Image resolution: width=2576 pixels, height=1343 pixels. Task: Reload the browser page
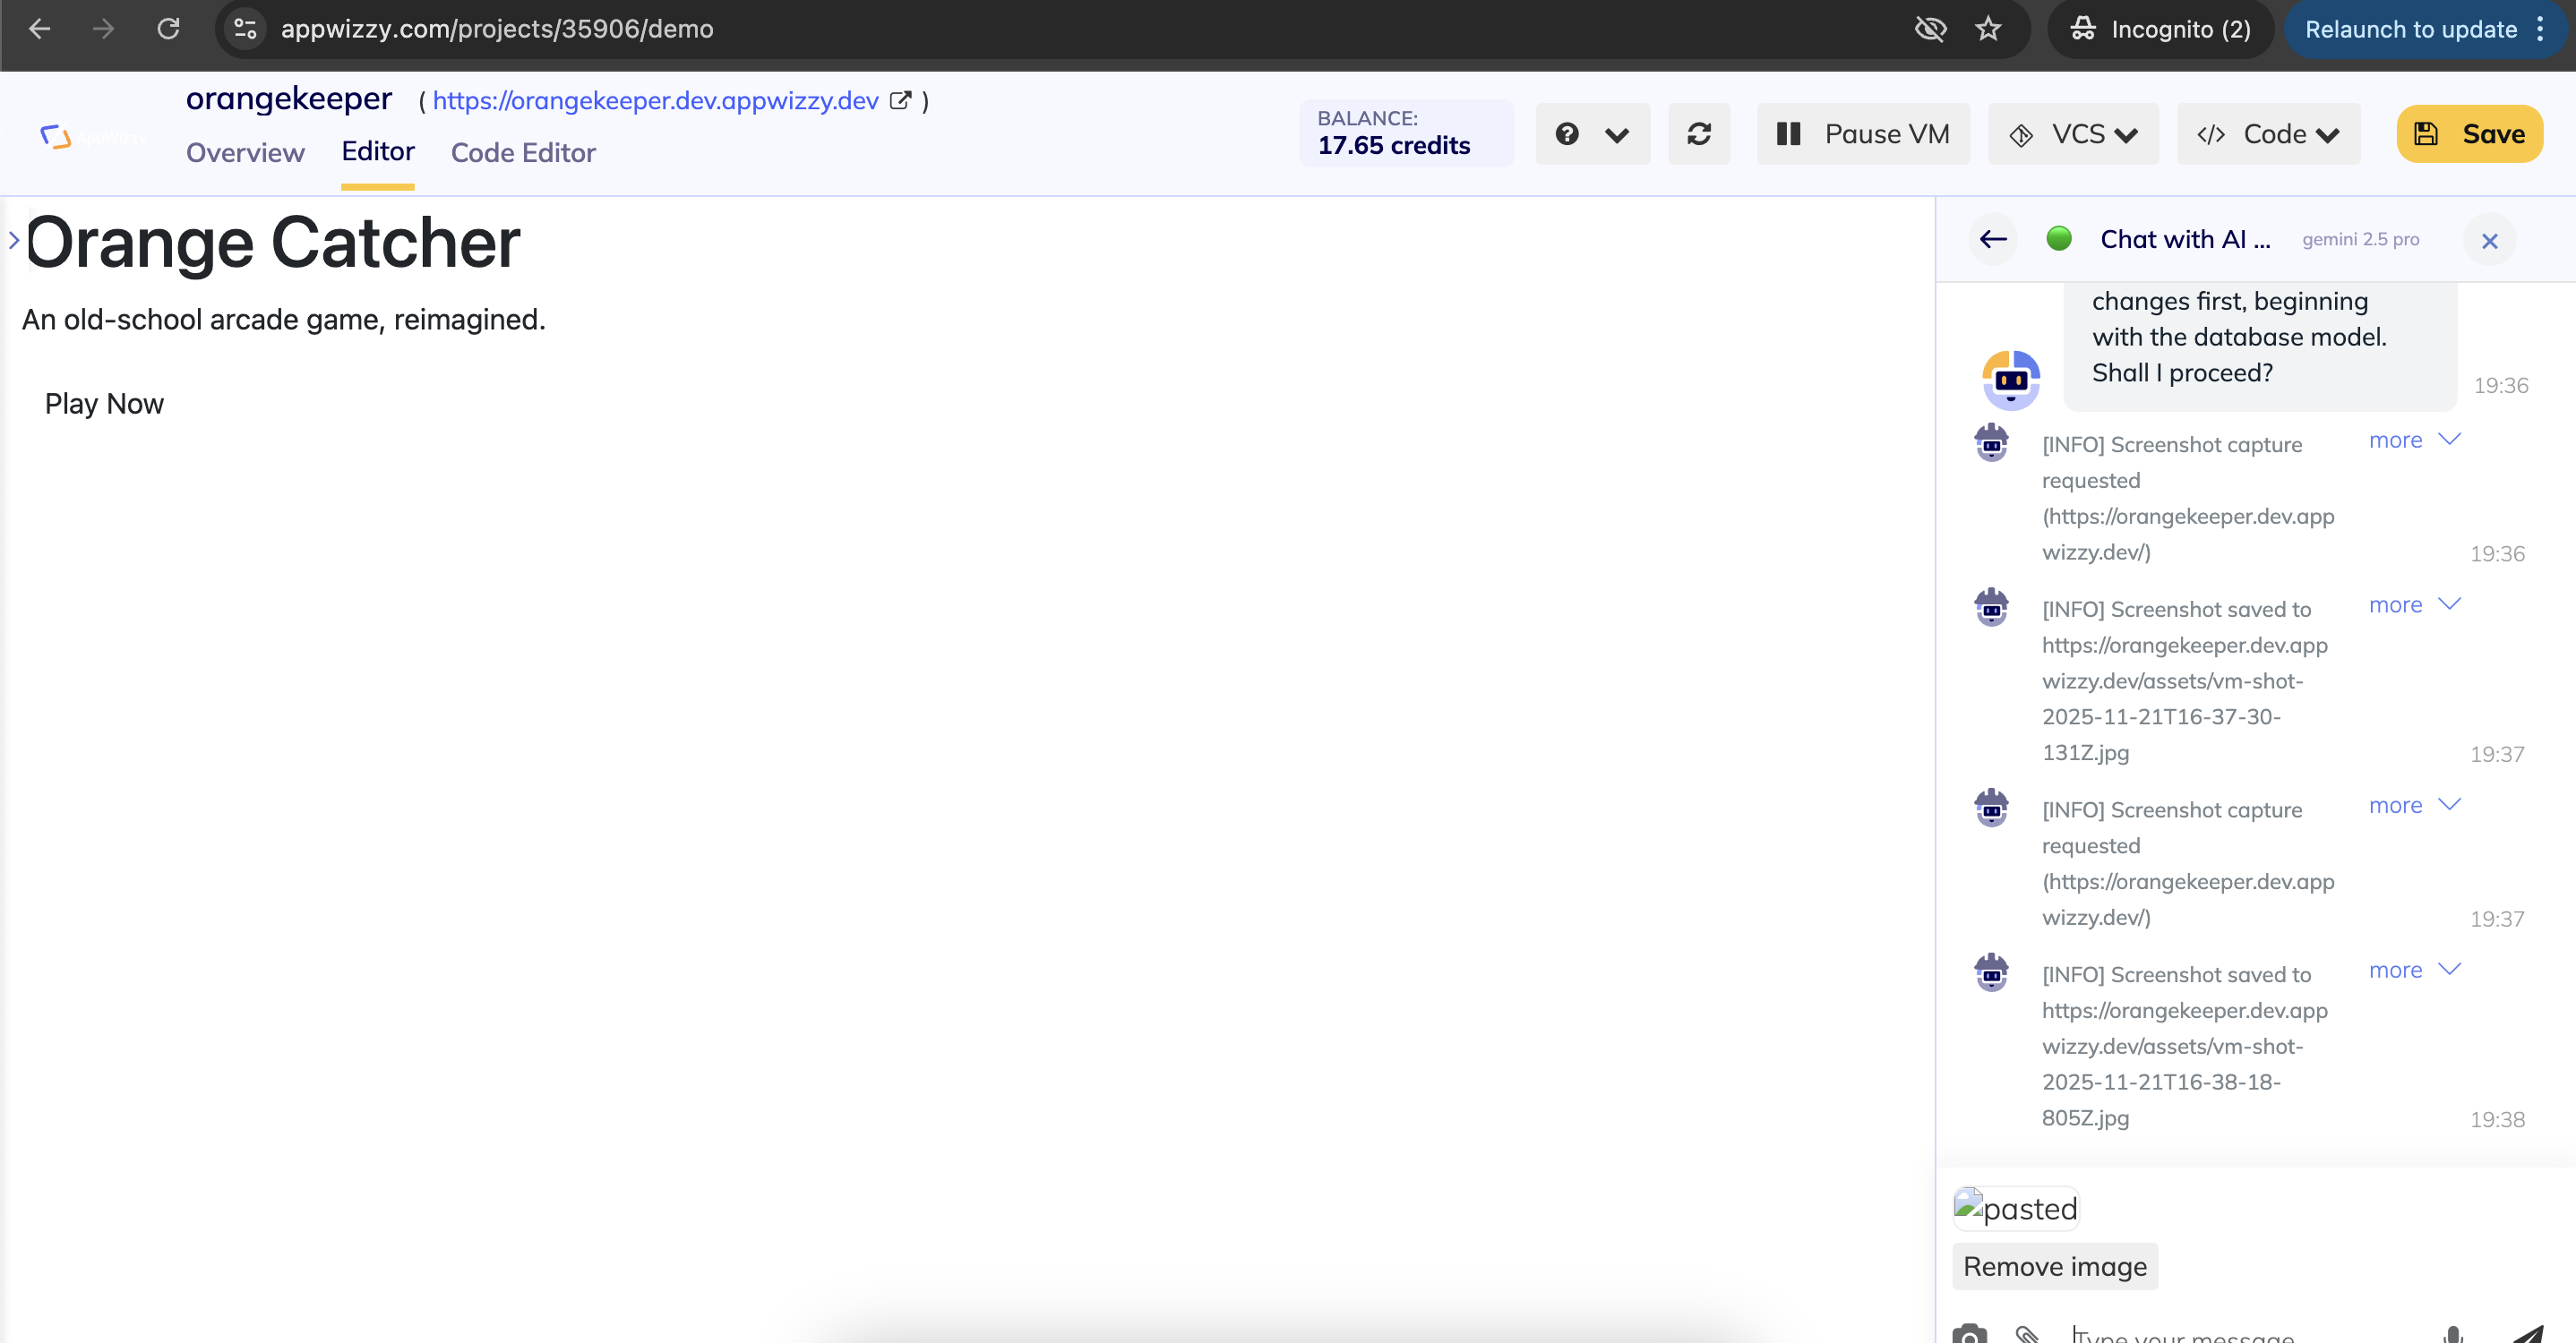(168, 29)
